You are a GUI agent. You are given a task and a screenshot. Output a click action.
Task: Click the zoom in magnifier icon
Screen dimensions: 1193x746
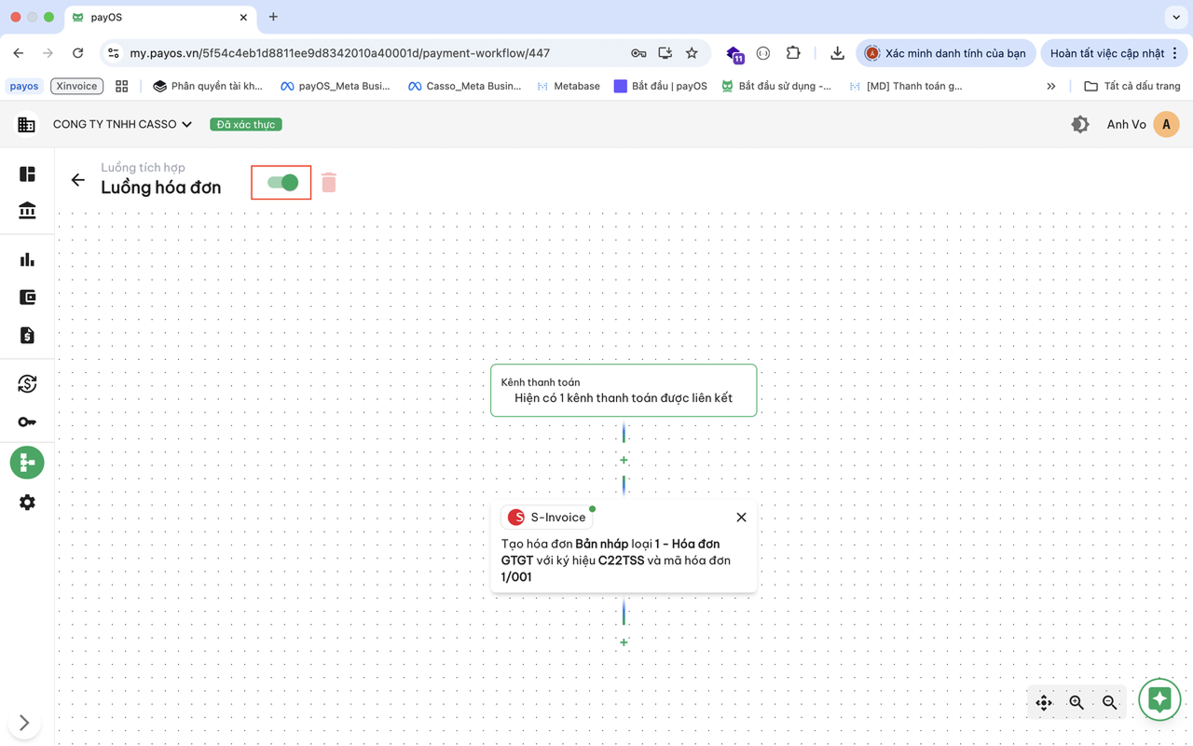(1076, 702)
